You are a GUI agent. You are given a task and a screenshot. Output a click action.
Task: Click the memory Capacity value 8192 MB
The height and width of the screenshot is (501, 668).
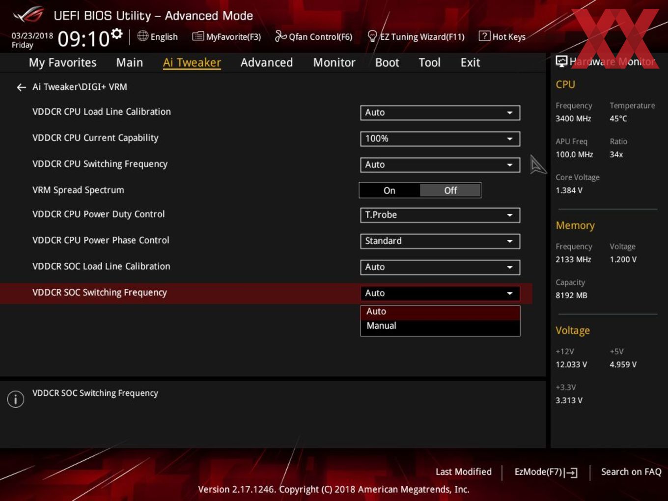point(571,295)
